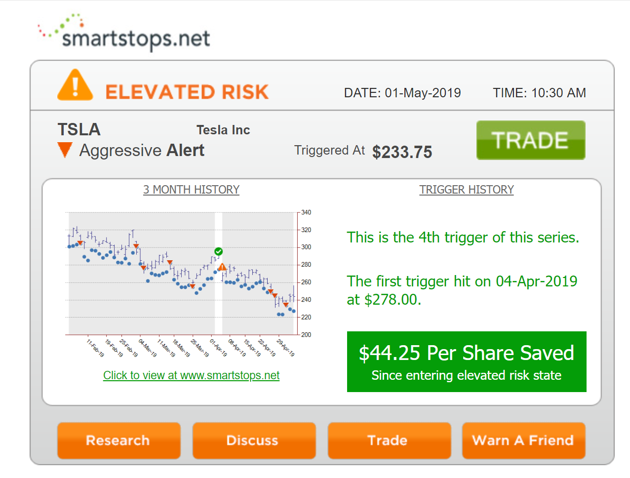The image size is (630, 478).
Task: Click the view at www.smartstops.net link
Action: (191, 375)
